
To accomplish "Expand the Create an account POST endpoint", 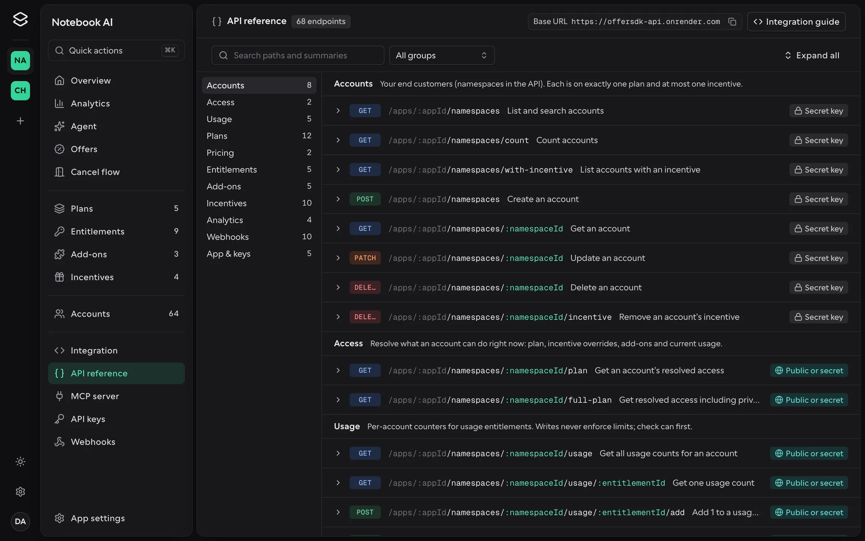I will click(591, 199).
